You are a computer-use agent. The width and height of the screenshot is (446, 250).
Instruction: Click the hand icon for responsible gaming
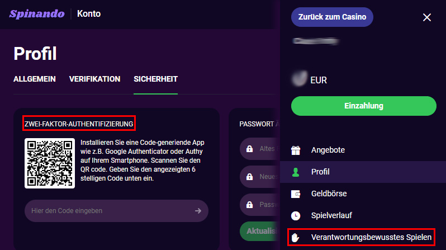[296, 237]
